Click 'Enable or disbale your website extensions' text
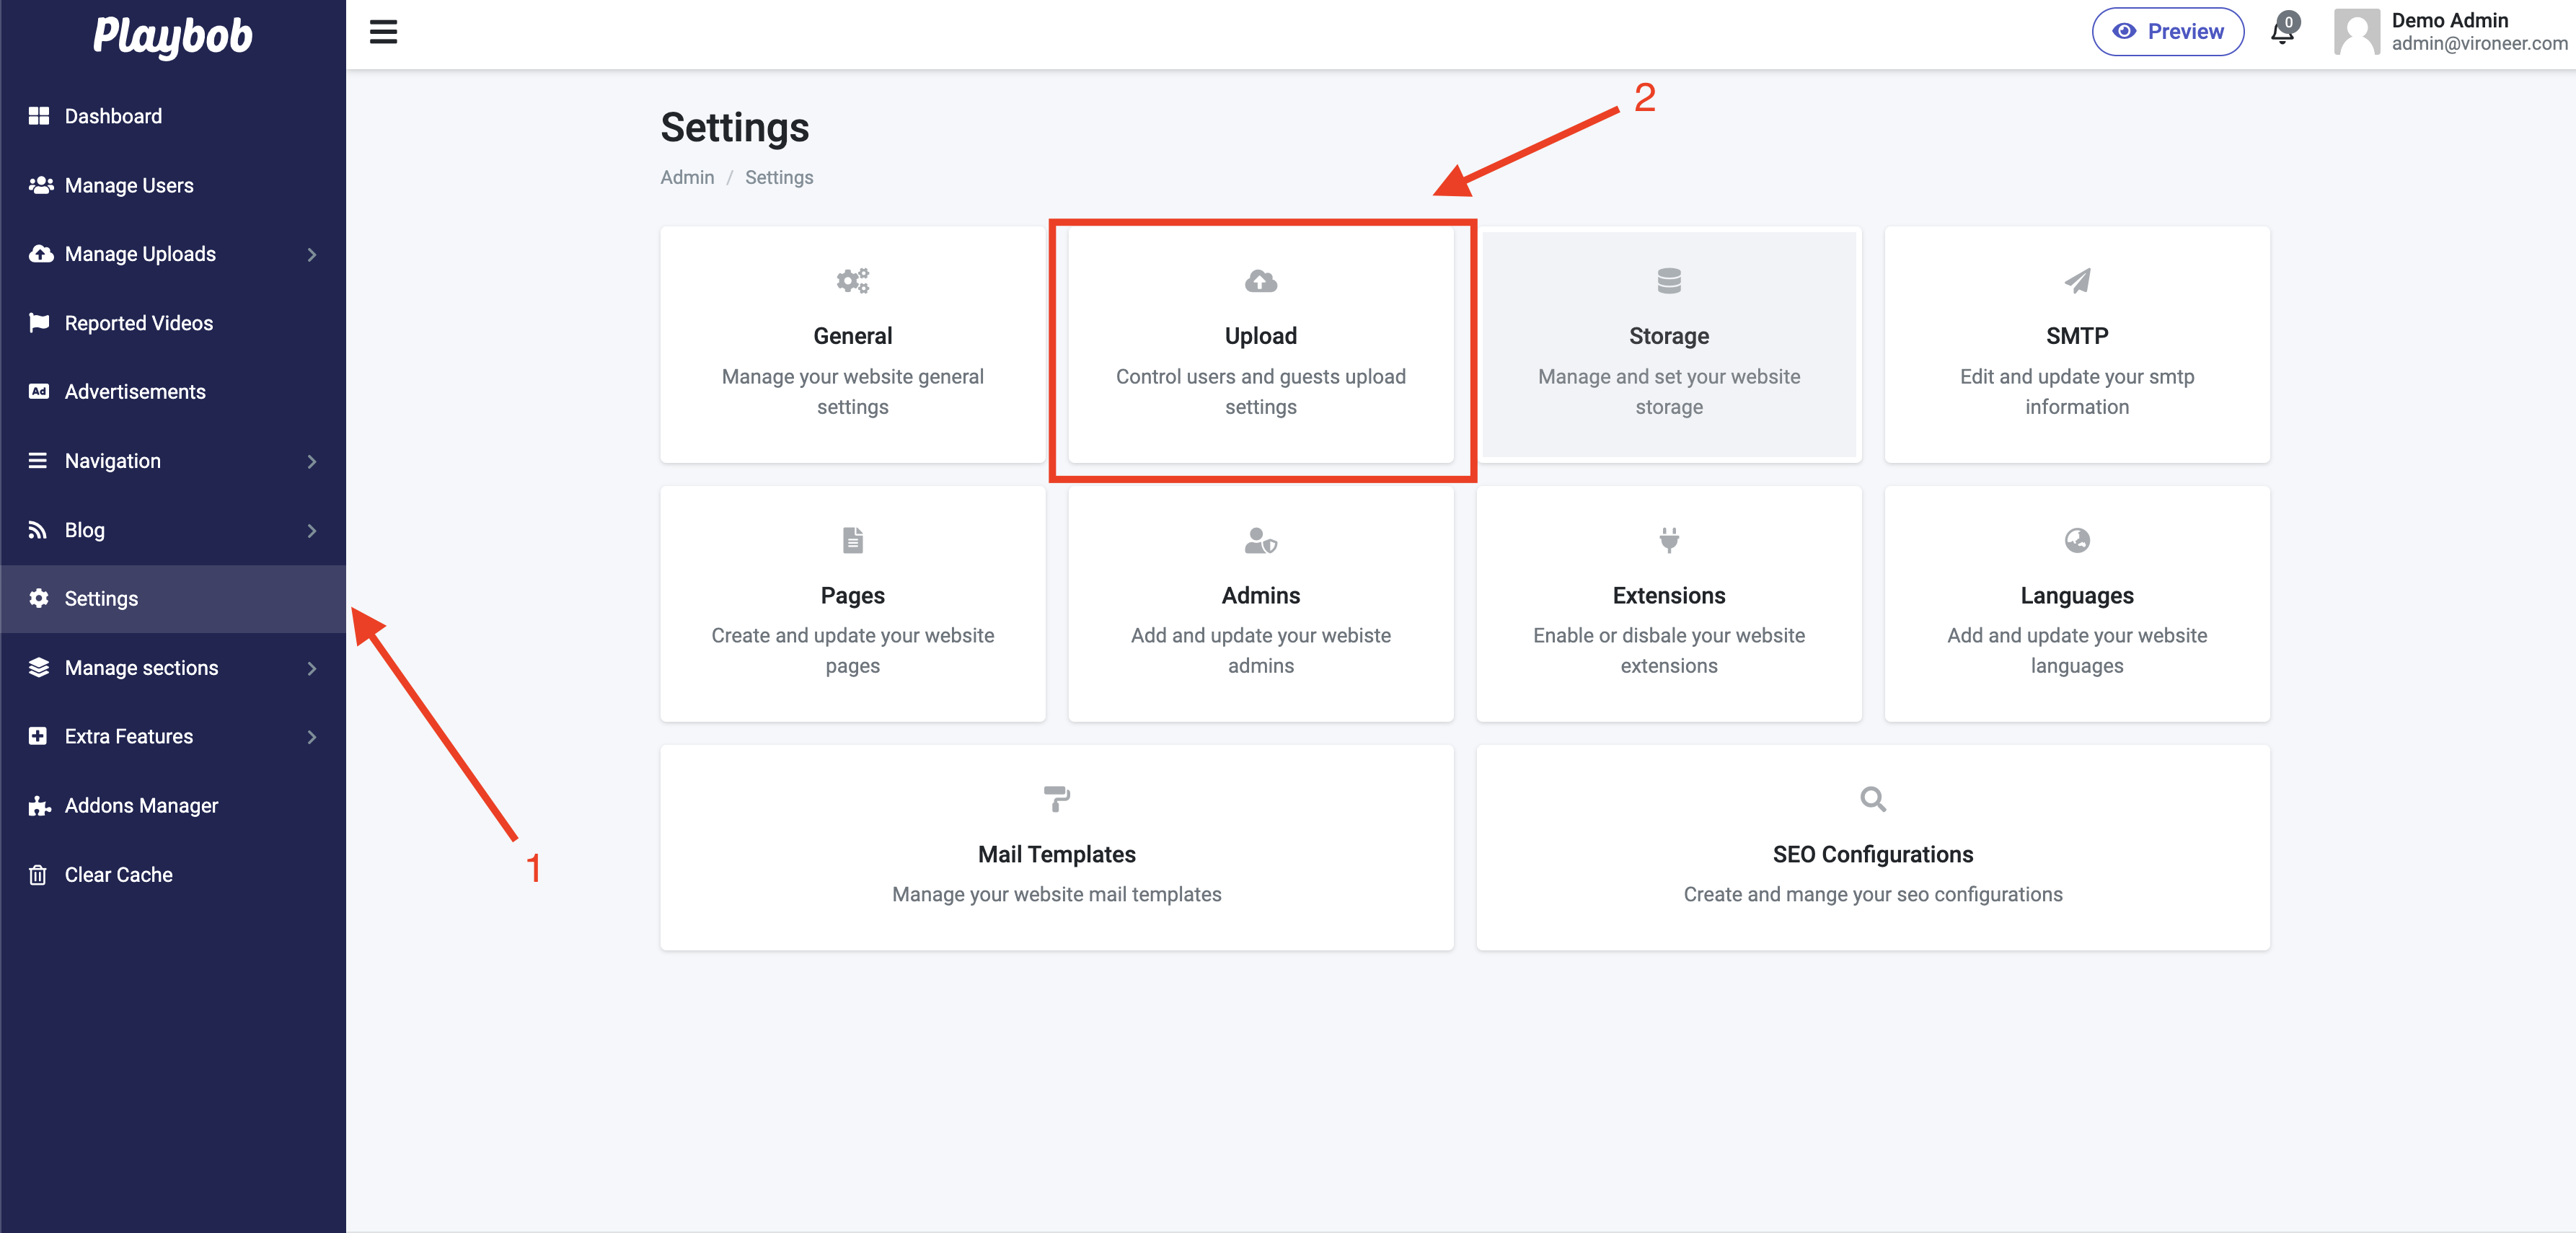 (x=1669, y=650)
